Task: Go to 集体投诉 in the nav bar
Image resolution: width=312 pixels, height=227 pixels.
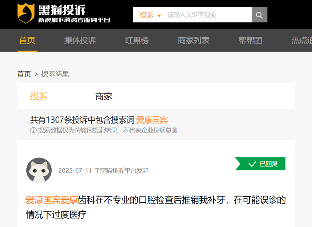Action: tap(80, 40)
